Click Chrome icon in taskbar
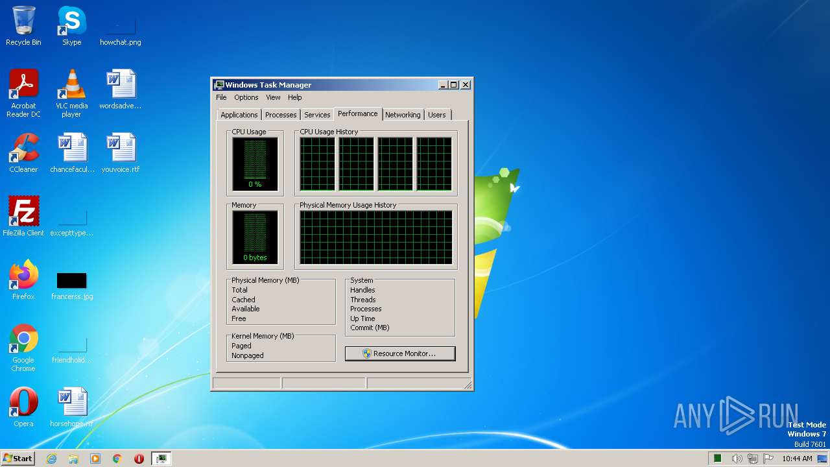 [x=117, y=459]
